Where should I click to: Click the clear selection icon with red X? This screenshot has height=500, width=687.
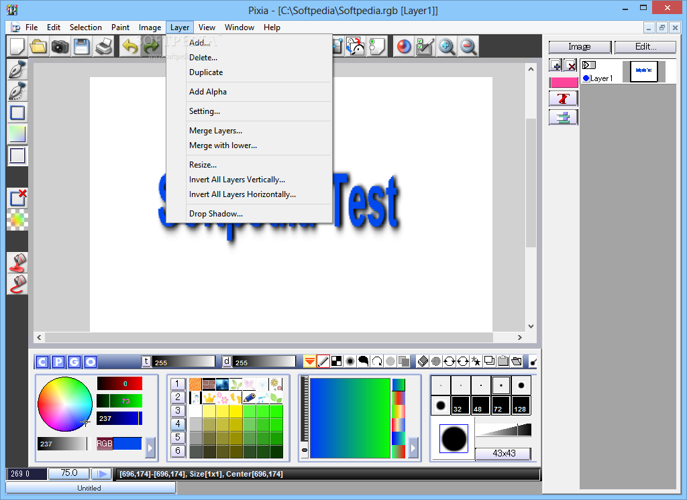17,198
